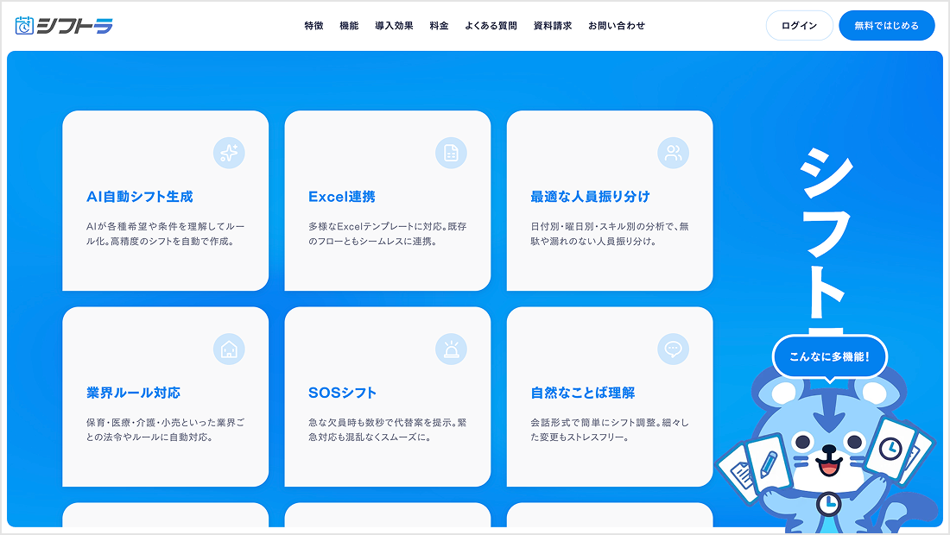
Task: Click the 最適な人員振り分け heading
Action: [x=590, y=197]
